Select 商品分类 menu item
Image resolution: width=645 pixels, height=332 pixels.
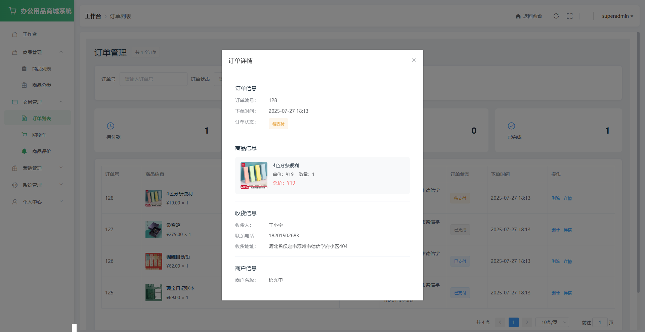(x=41, y=85)
